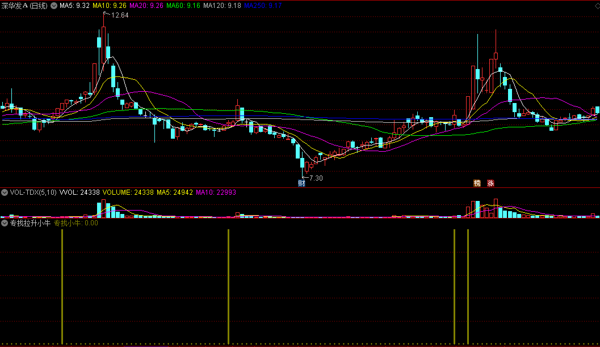Click the second signal bar in 专找小牛 panel
600x347 pixels.
pyautogui.click(x=228, y=286)
